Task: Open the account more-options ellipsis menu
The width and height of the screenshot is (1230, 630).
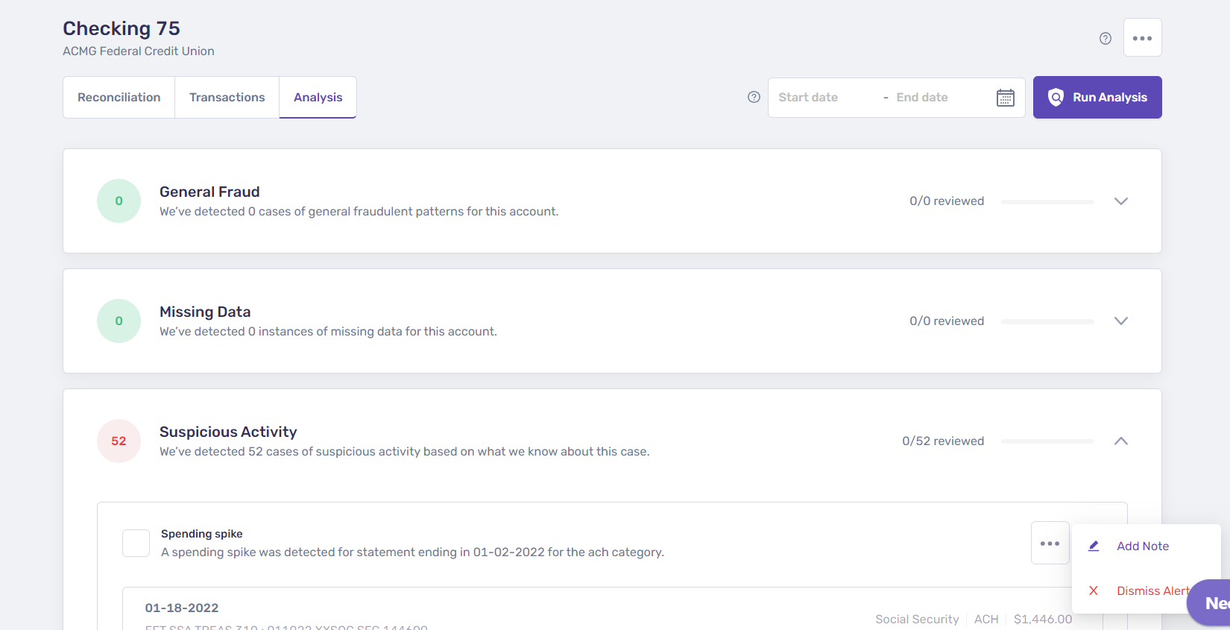Action: [x=1142, y=38]
